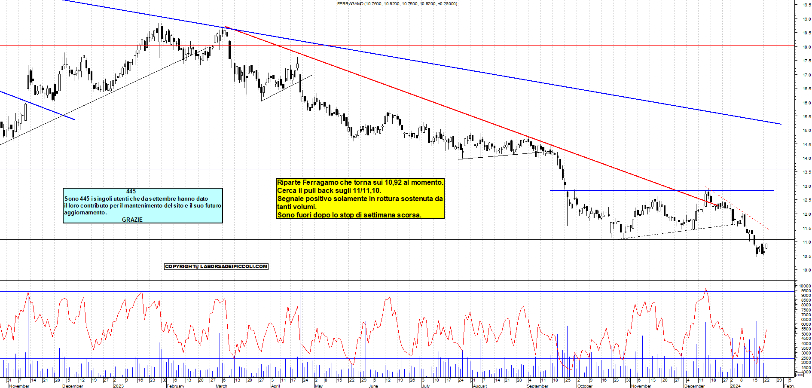Click the 15.5 price axis label

[x=806, y=117]
